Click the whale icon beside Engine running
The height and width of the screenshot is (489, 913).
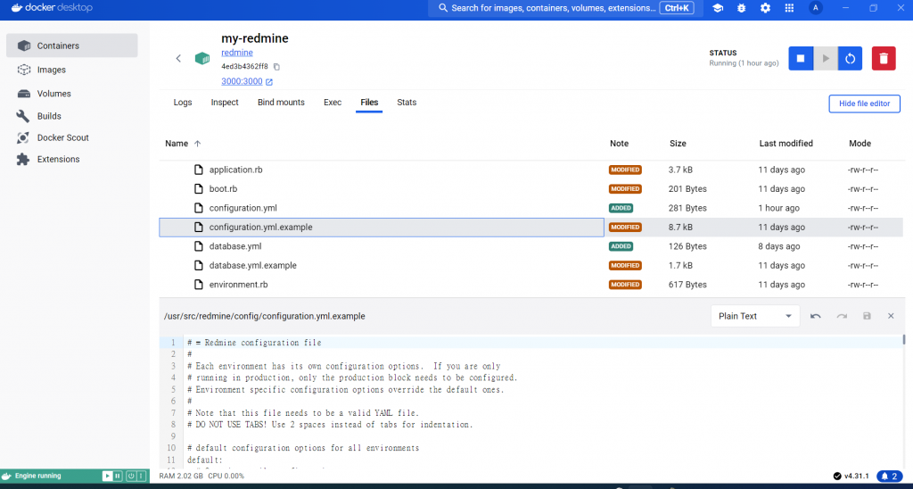point(7,476)
